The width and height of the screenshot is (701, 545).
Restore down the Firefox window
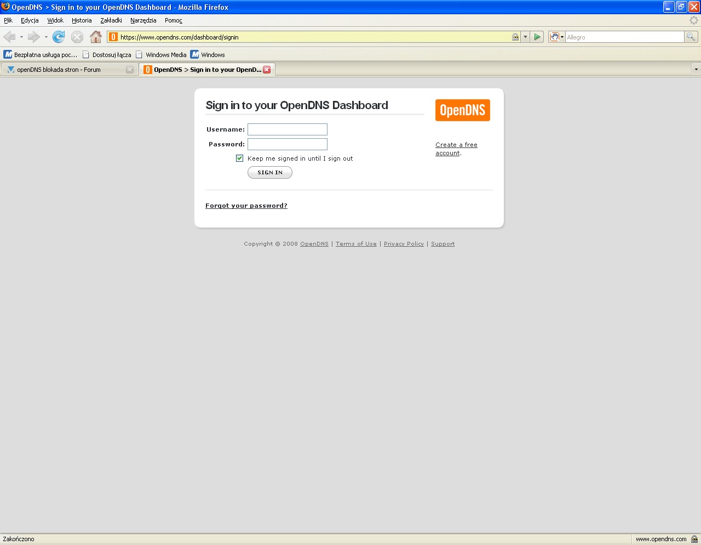pyautogui.click(x=681, y=7)
